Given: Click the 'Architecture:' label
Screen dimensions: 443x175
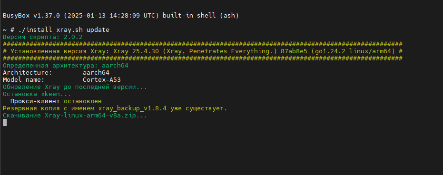Looking at the screenshot, I should [x=28, y=73].
